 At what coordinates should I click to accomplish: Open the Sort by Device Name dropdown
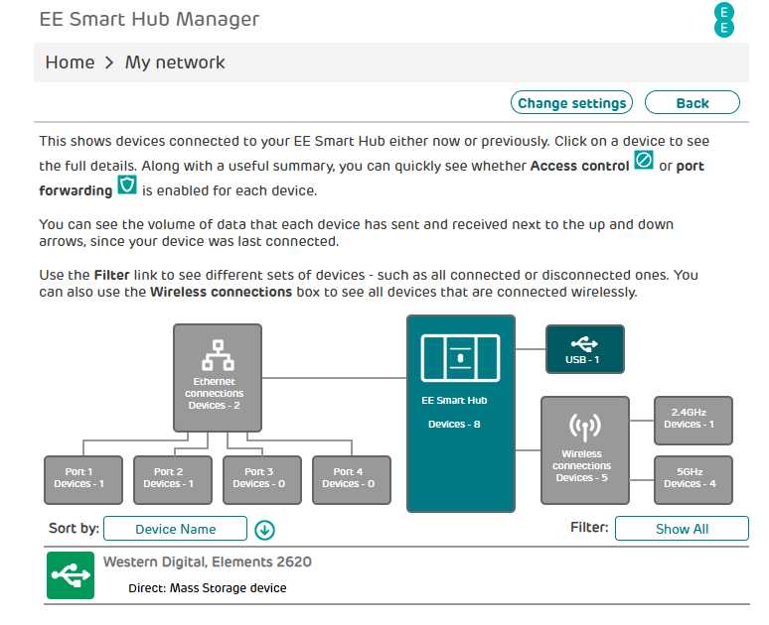coord(175,529)
